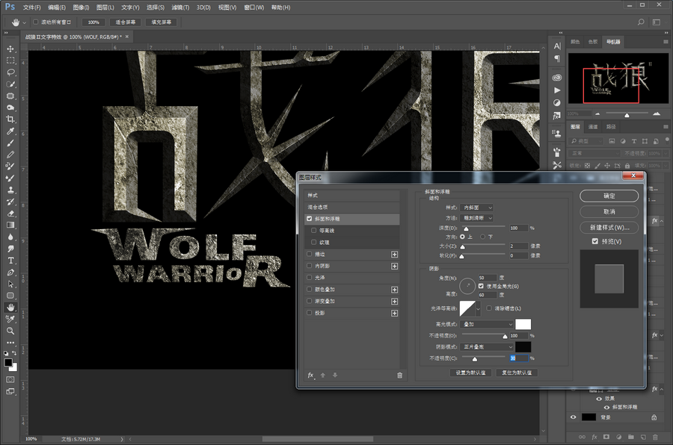Click the 大小(Z) pixel value field
This screenshot has width=673, height=445.
(x=517, y=246)
